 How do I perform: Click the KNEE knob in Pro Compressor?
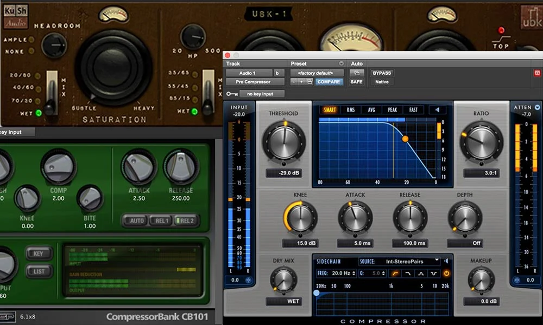[300, 218]
